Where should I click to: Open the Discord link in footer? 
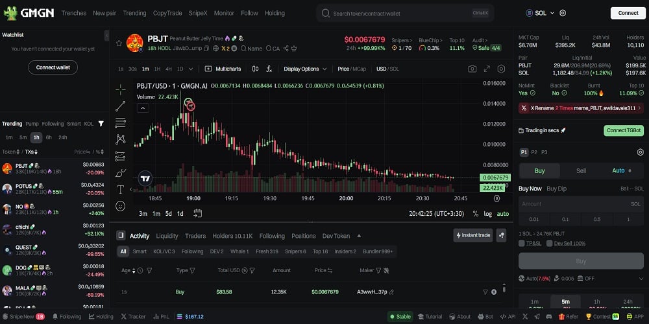point(548,317)
